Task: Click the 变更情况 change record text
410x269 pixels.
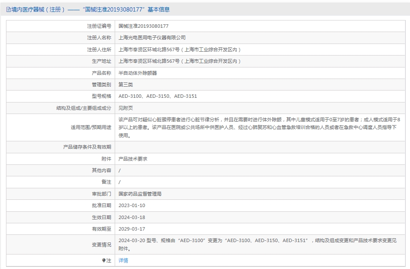Action: 257,244
